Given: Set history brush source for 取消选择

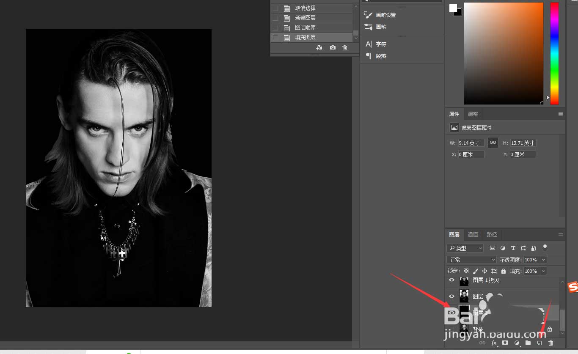Looking at the screenshot, I should click(x=275, y=8).
